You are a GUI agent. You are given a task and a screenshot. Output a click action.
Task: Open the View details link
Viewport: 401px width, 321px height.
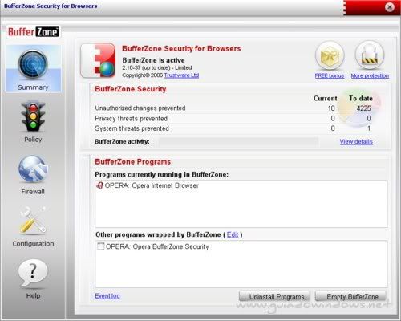(356, 141)
